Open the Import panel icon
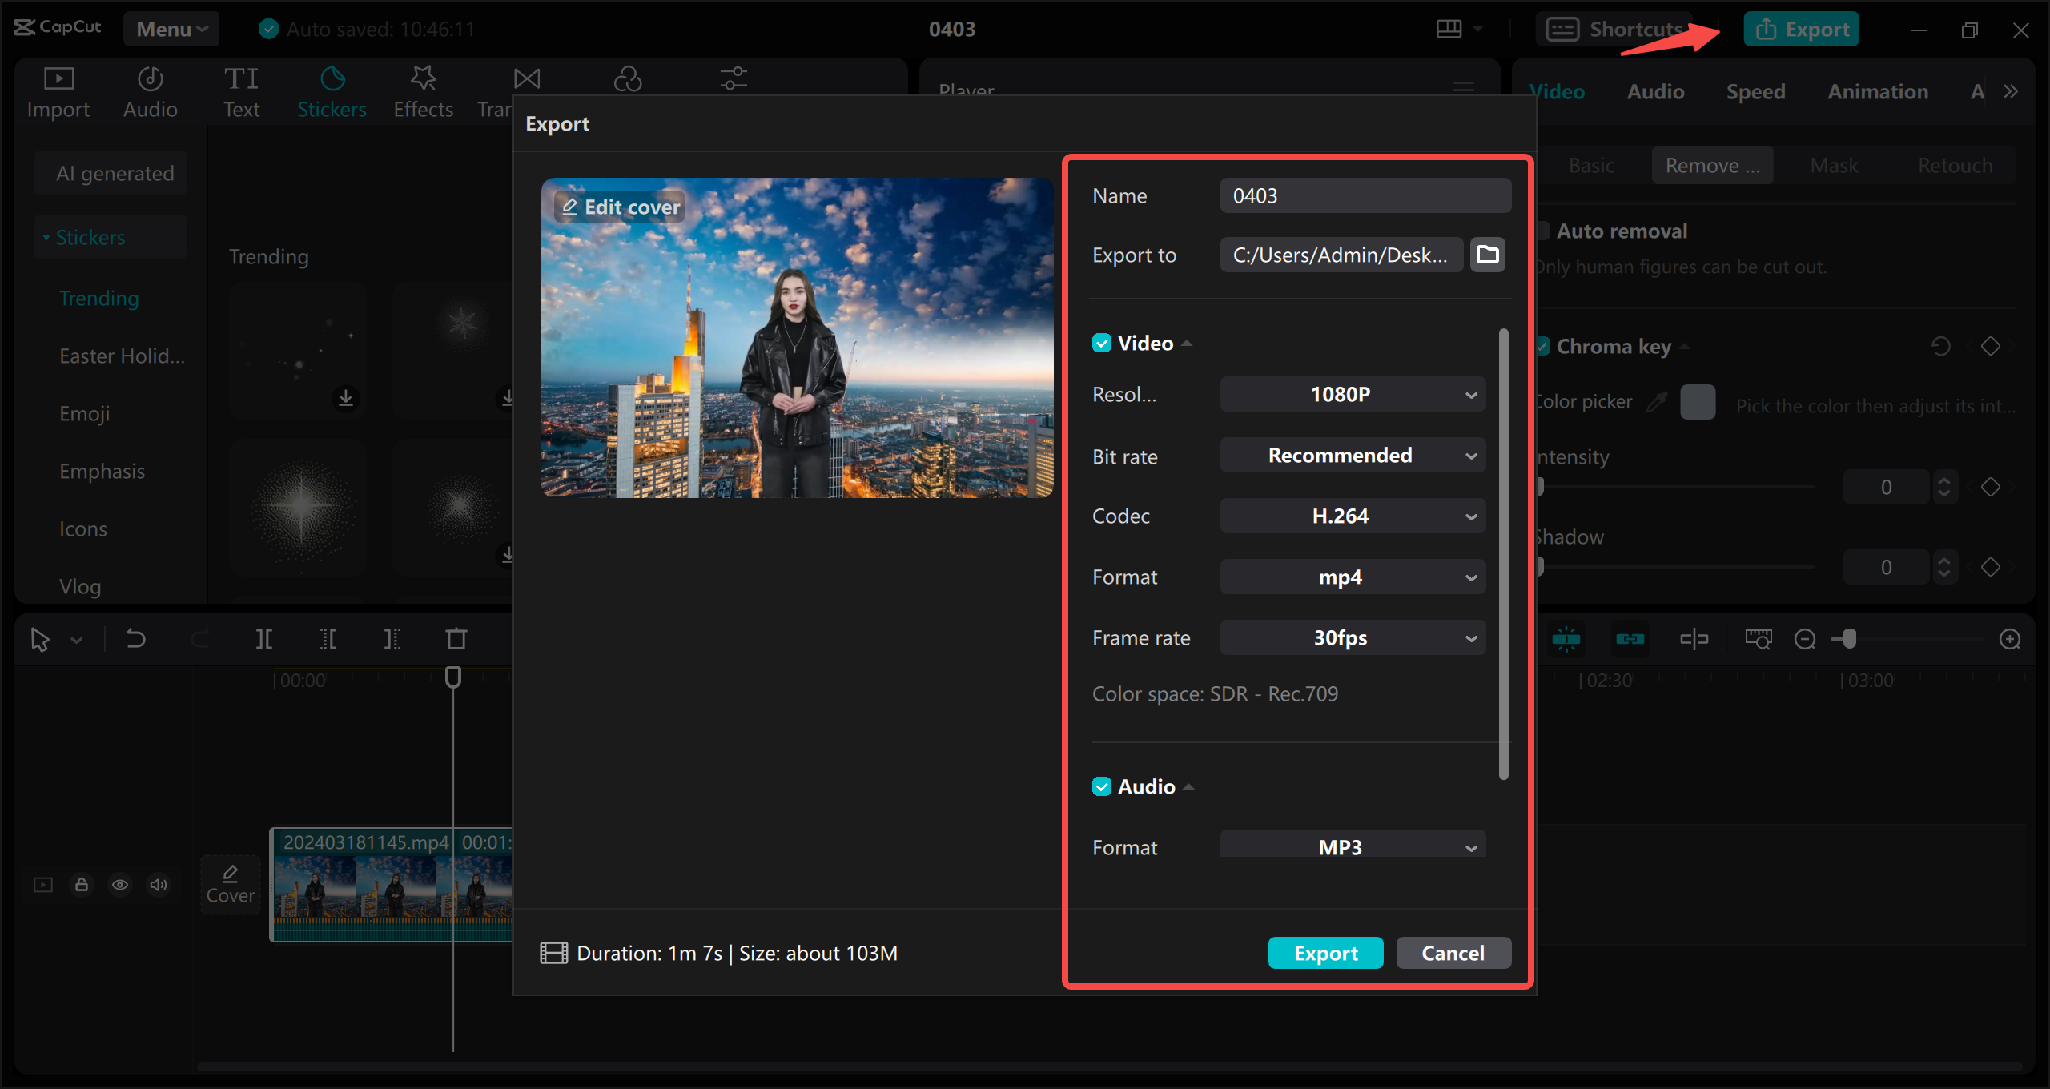This screenshot has width=2050, height=1089. click(57, 90)
